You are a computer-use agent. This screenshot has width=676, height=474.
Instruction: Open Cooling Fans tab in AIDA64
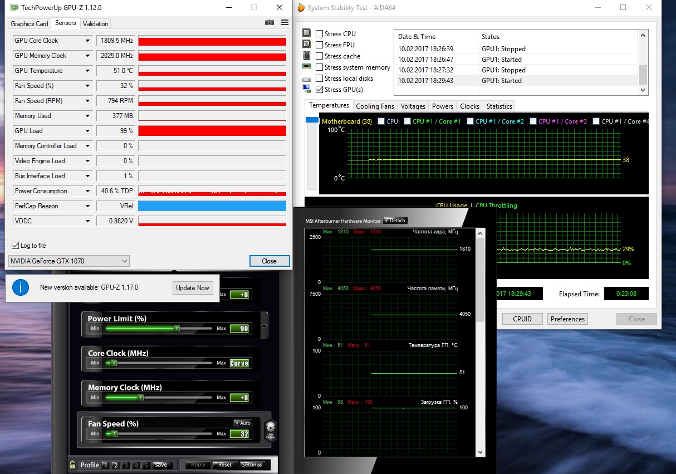[375, 106]
